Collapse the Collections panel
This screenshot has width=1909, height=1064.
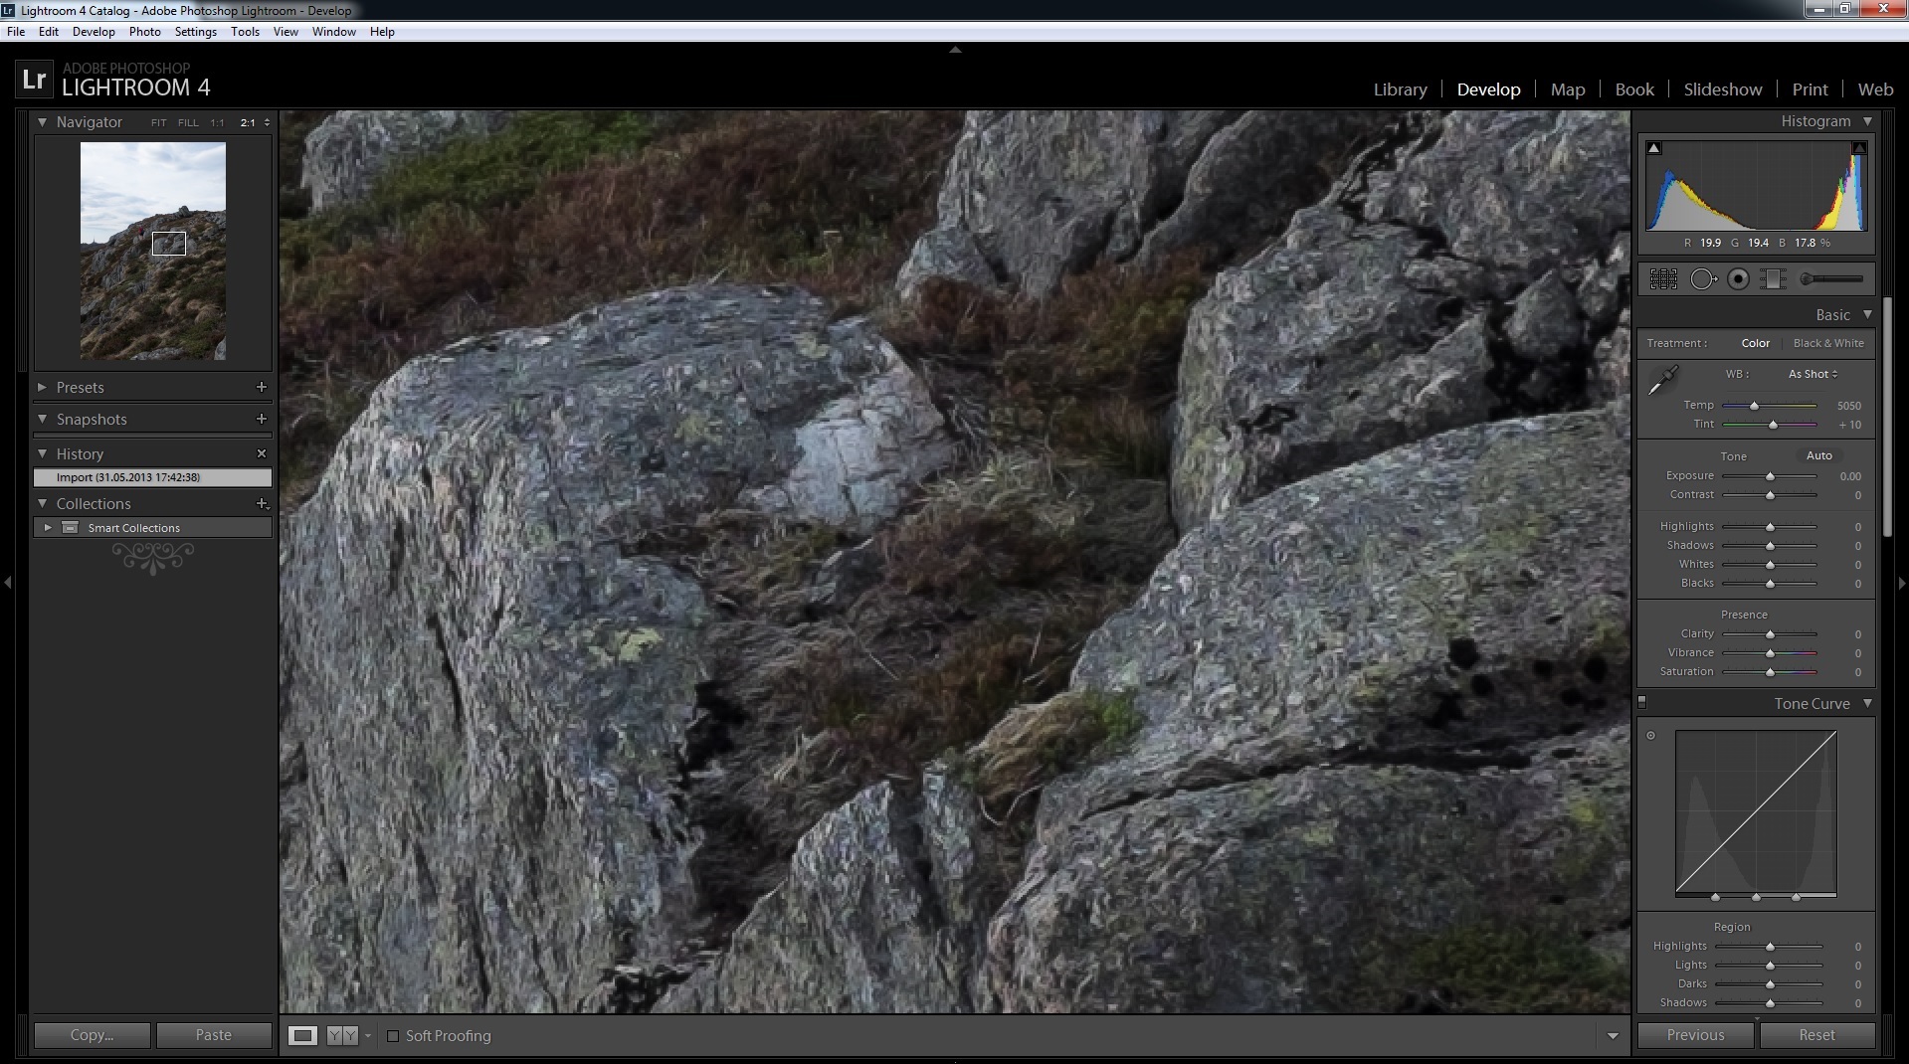click(x=43, y=503)
